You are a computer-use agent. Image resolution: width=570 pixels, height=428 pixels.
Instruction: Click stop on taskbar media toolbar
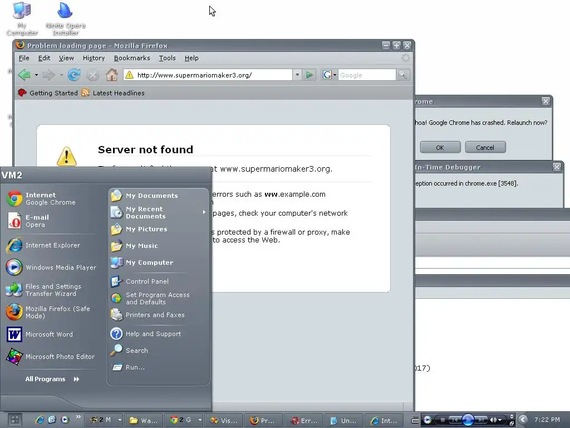tap(443, 420)
